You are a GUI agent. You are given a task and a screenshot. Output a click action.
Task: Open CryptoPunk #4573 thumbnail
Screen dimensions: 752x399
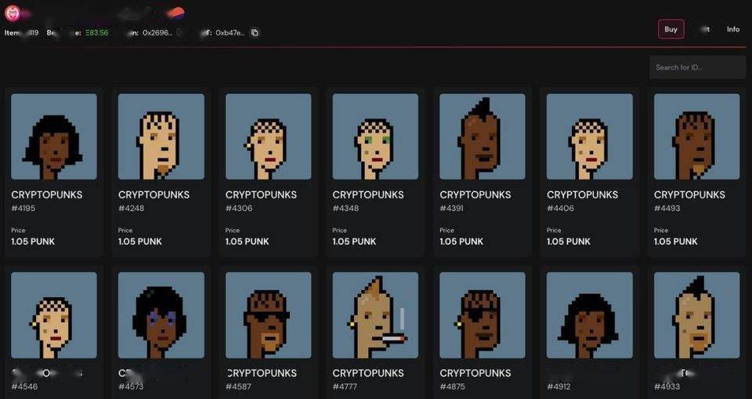(x=161, y=315)
